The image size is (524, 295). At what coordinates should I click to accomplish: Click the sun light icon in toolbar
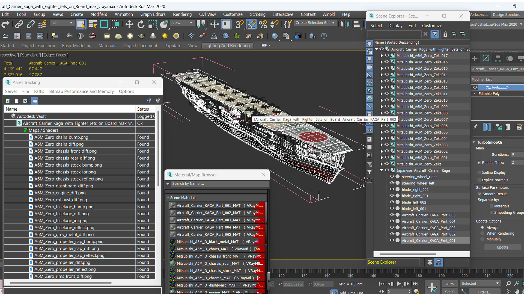click(x=165, y=36)
